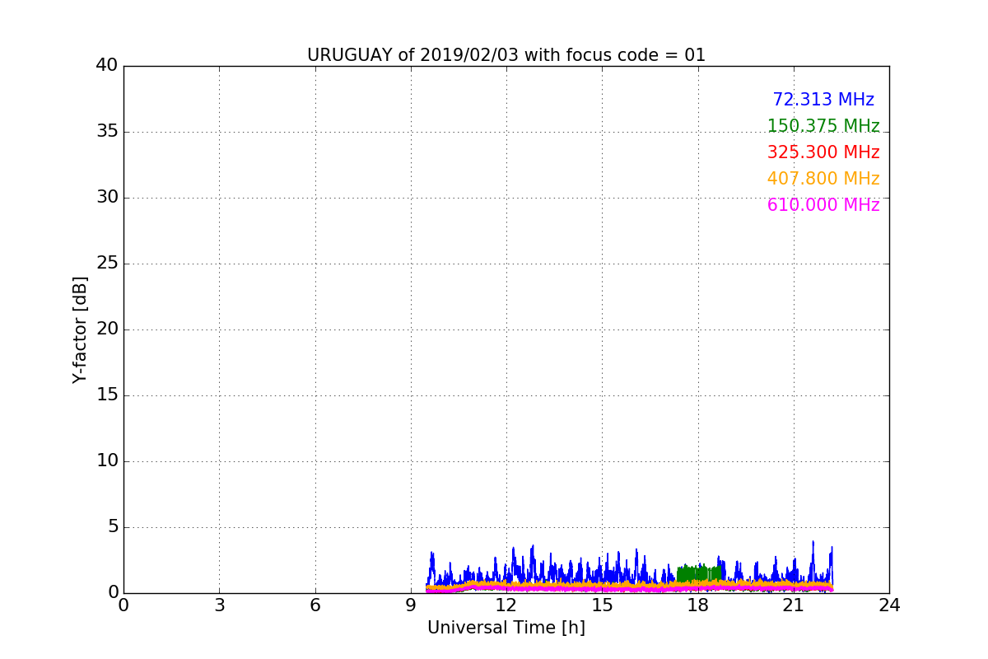Select the 72.313 MHz legend label
Image resolution: width=988 pixels, height=659 pixels.
(x=823, y=100)
